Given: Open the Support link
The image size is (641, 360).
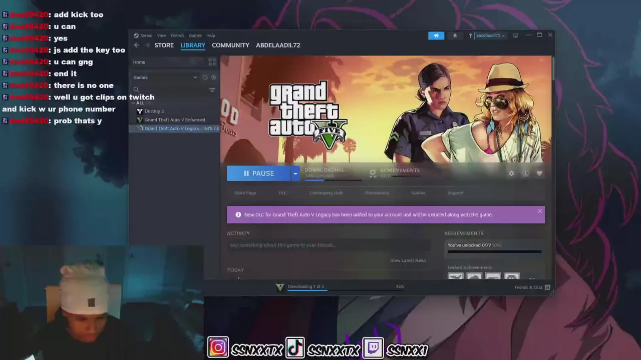Looking at the screenshot, I should click(455, 193).
